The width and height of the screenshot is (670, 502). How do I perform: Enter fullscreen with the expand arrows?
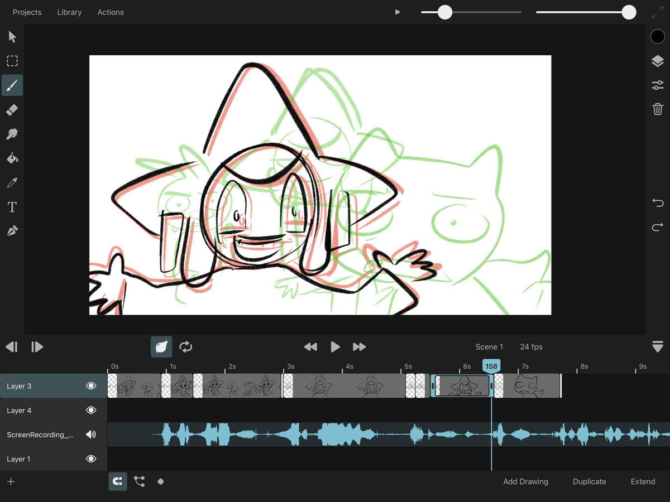click(x=658, y=12)
